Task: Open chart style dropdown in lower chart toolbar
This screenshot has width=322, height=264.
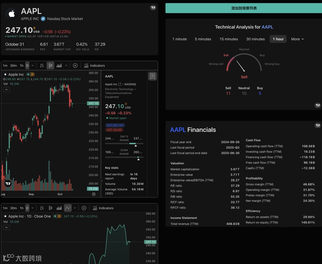Action: pyautogui.click(x=75, y=208)
